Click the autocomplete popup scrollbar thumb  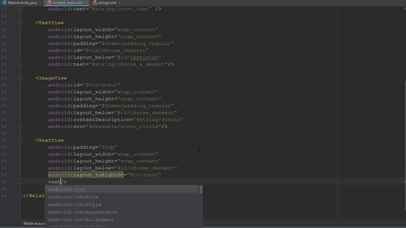point(201,189)
